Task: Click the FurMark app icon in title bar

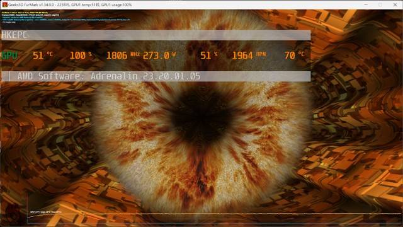Action: pos(4,4)
